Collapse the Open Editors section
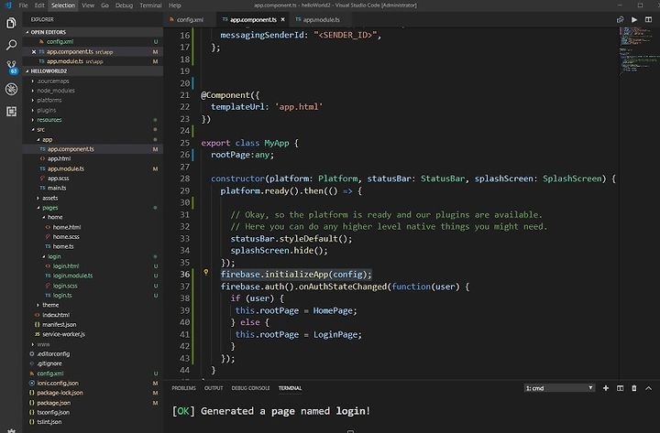The width and height of the screenshot is (660, 433). 93,32
